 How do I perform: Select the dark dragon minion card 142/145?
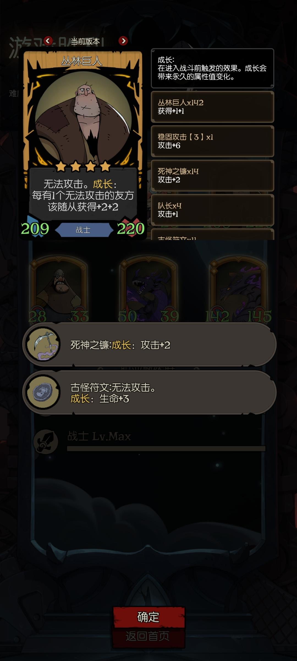click(x=239, y=289)
